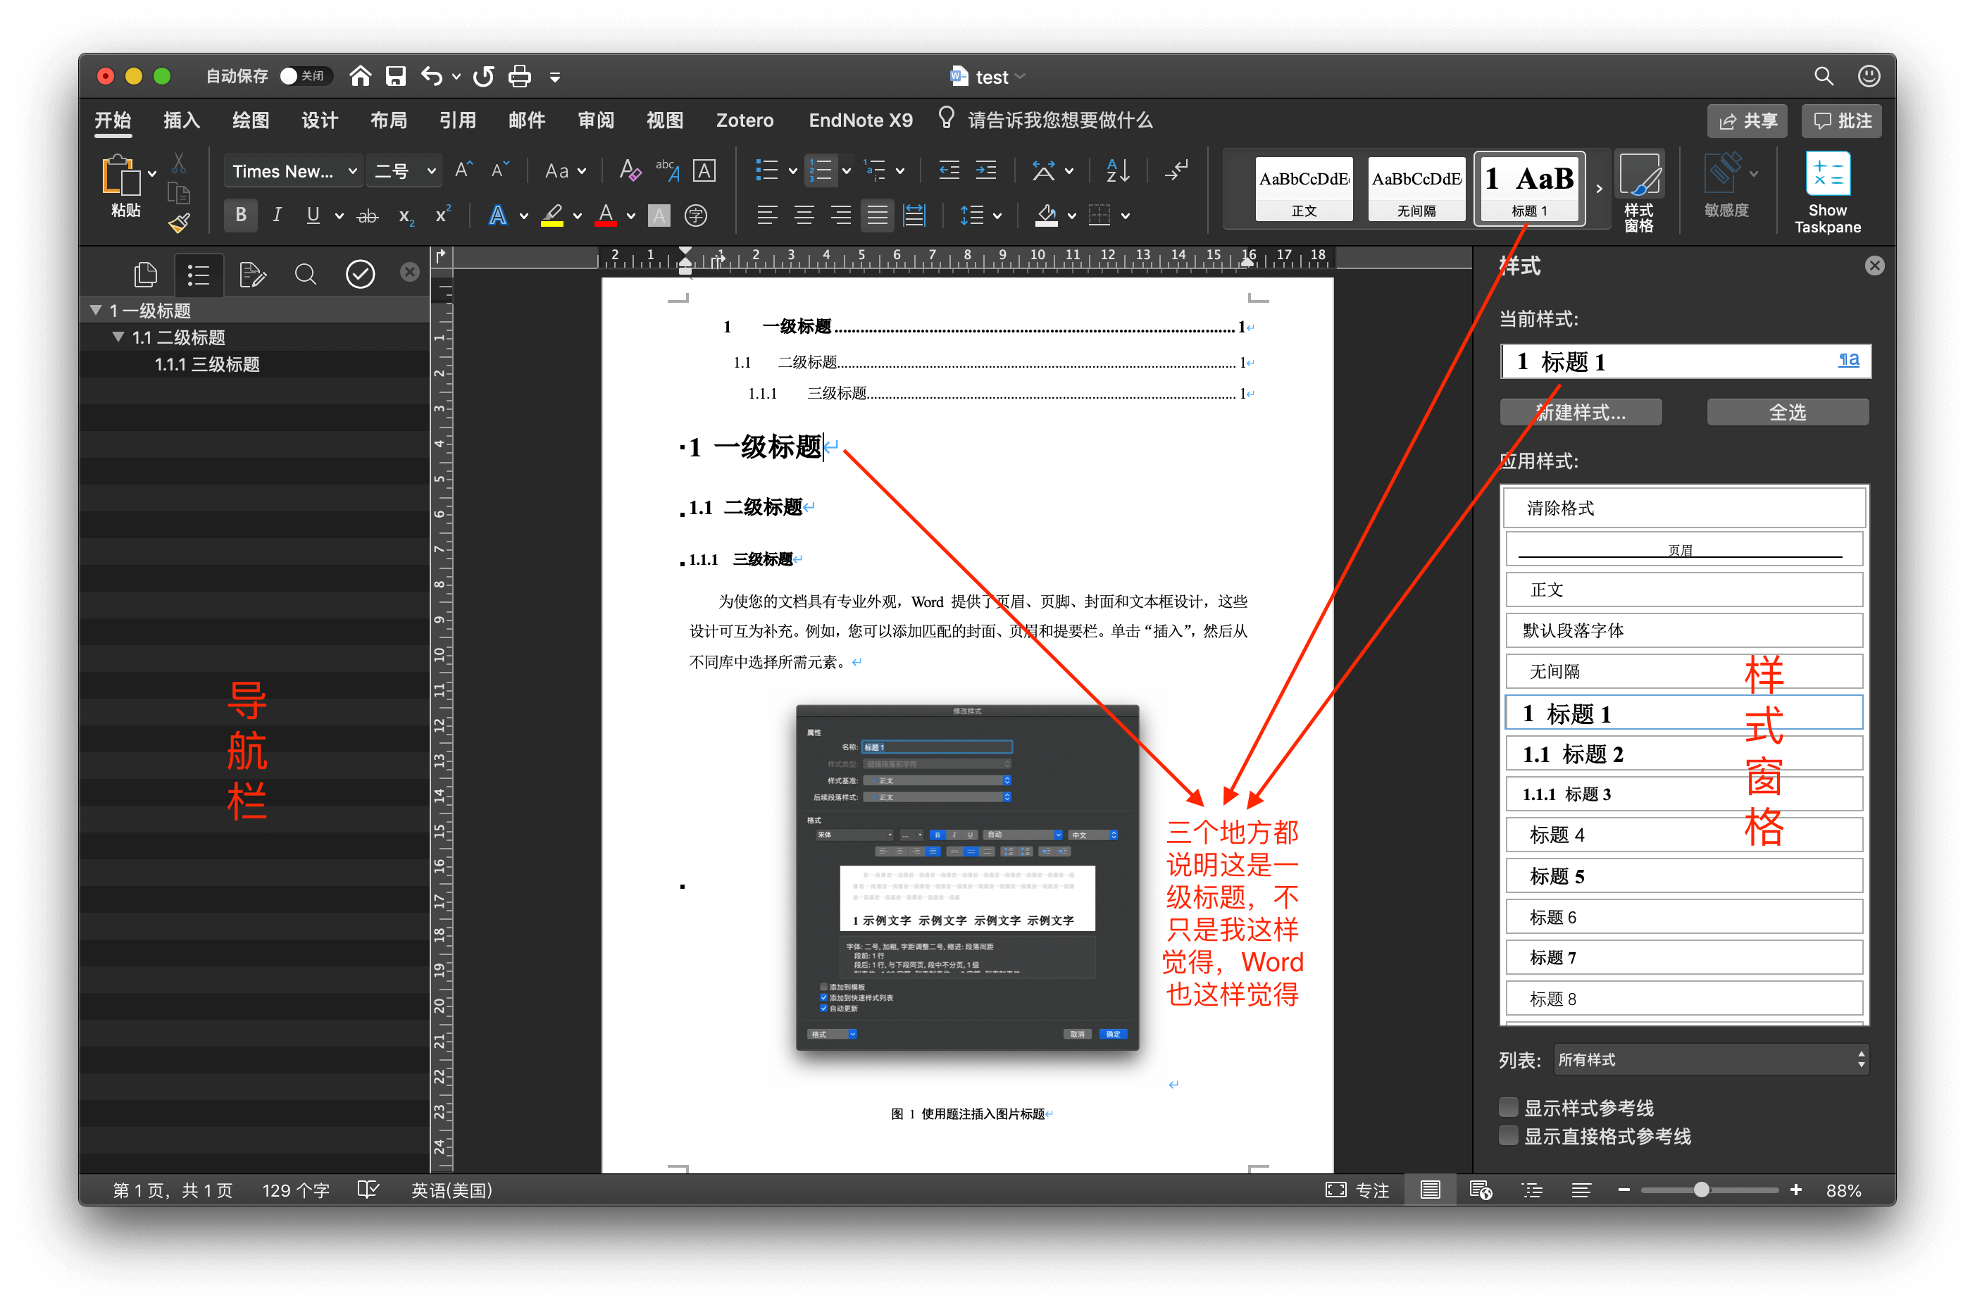Viewport: 1975px width, 1310px height.
Task: Click 专注 focus mode button
Action: 1357,1190
